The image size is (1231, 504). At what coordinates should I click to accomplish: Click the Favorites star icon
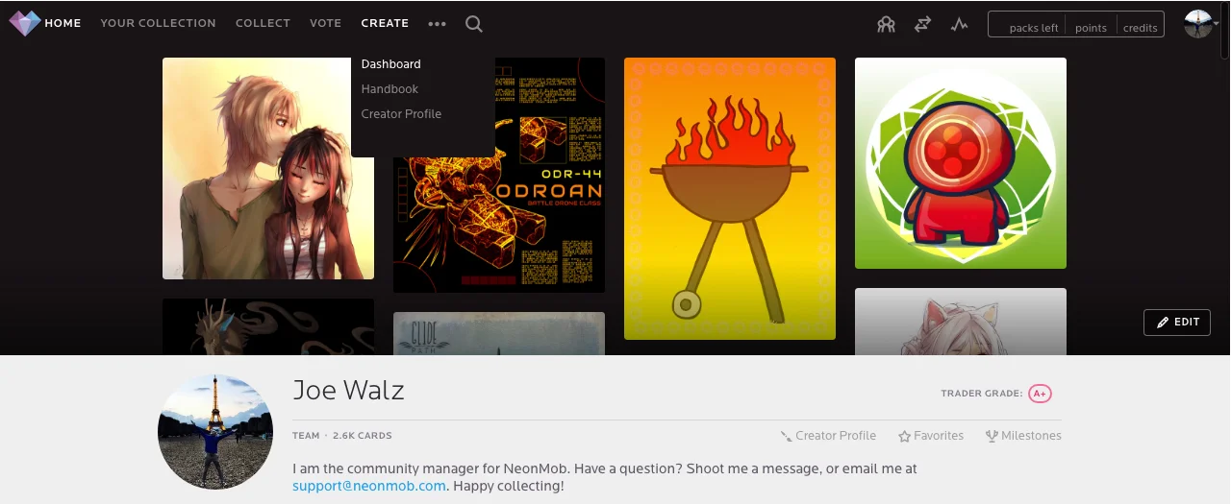[x=904, y=436]
